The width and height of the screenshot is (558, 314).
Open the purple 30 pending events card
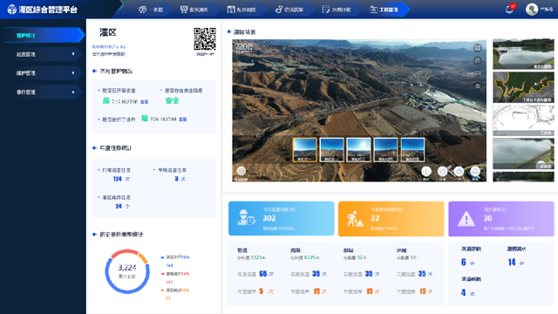(501, 218)
